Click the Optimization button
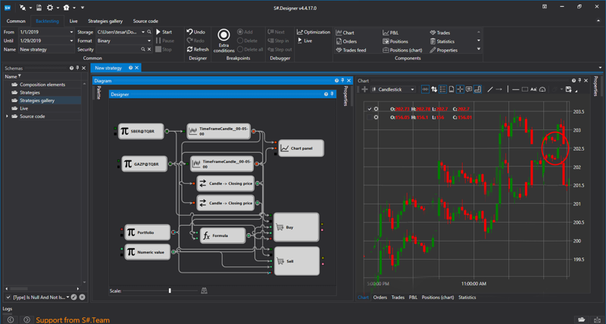The height and width of the screenshot is (324, 606). coord(314,33)
